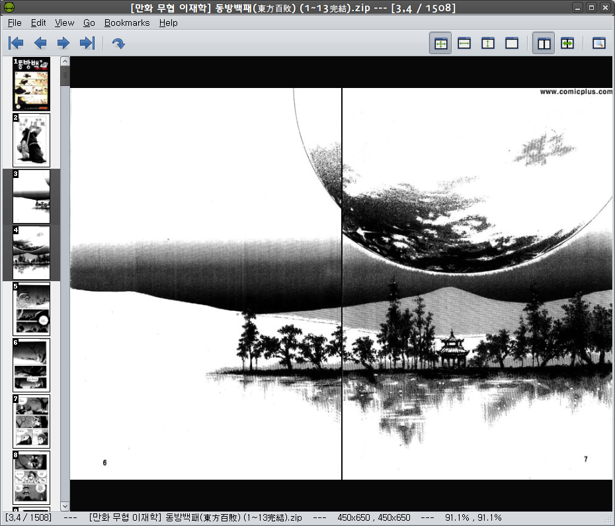
Task: Open the Help menu
Action: pos(168,22)
